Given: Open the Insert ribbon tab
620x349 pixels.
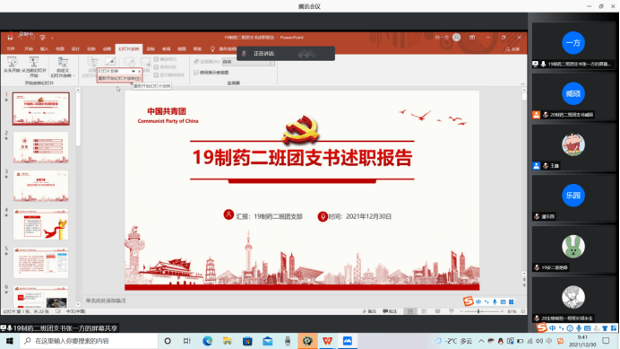Looking at the screenshot, I should pos(44,49).
